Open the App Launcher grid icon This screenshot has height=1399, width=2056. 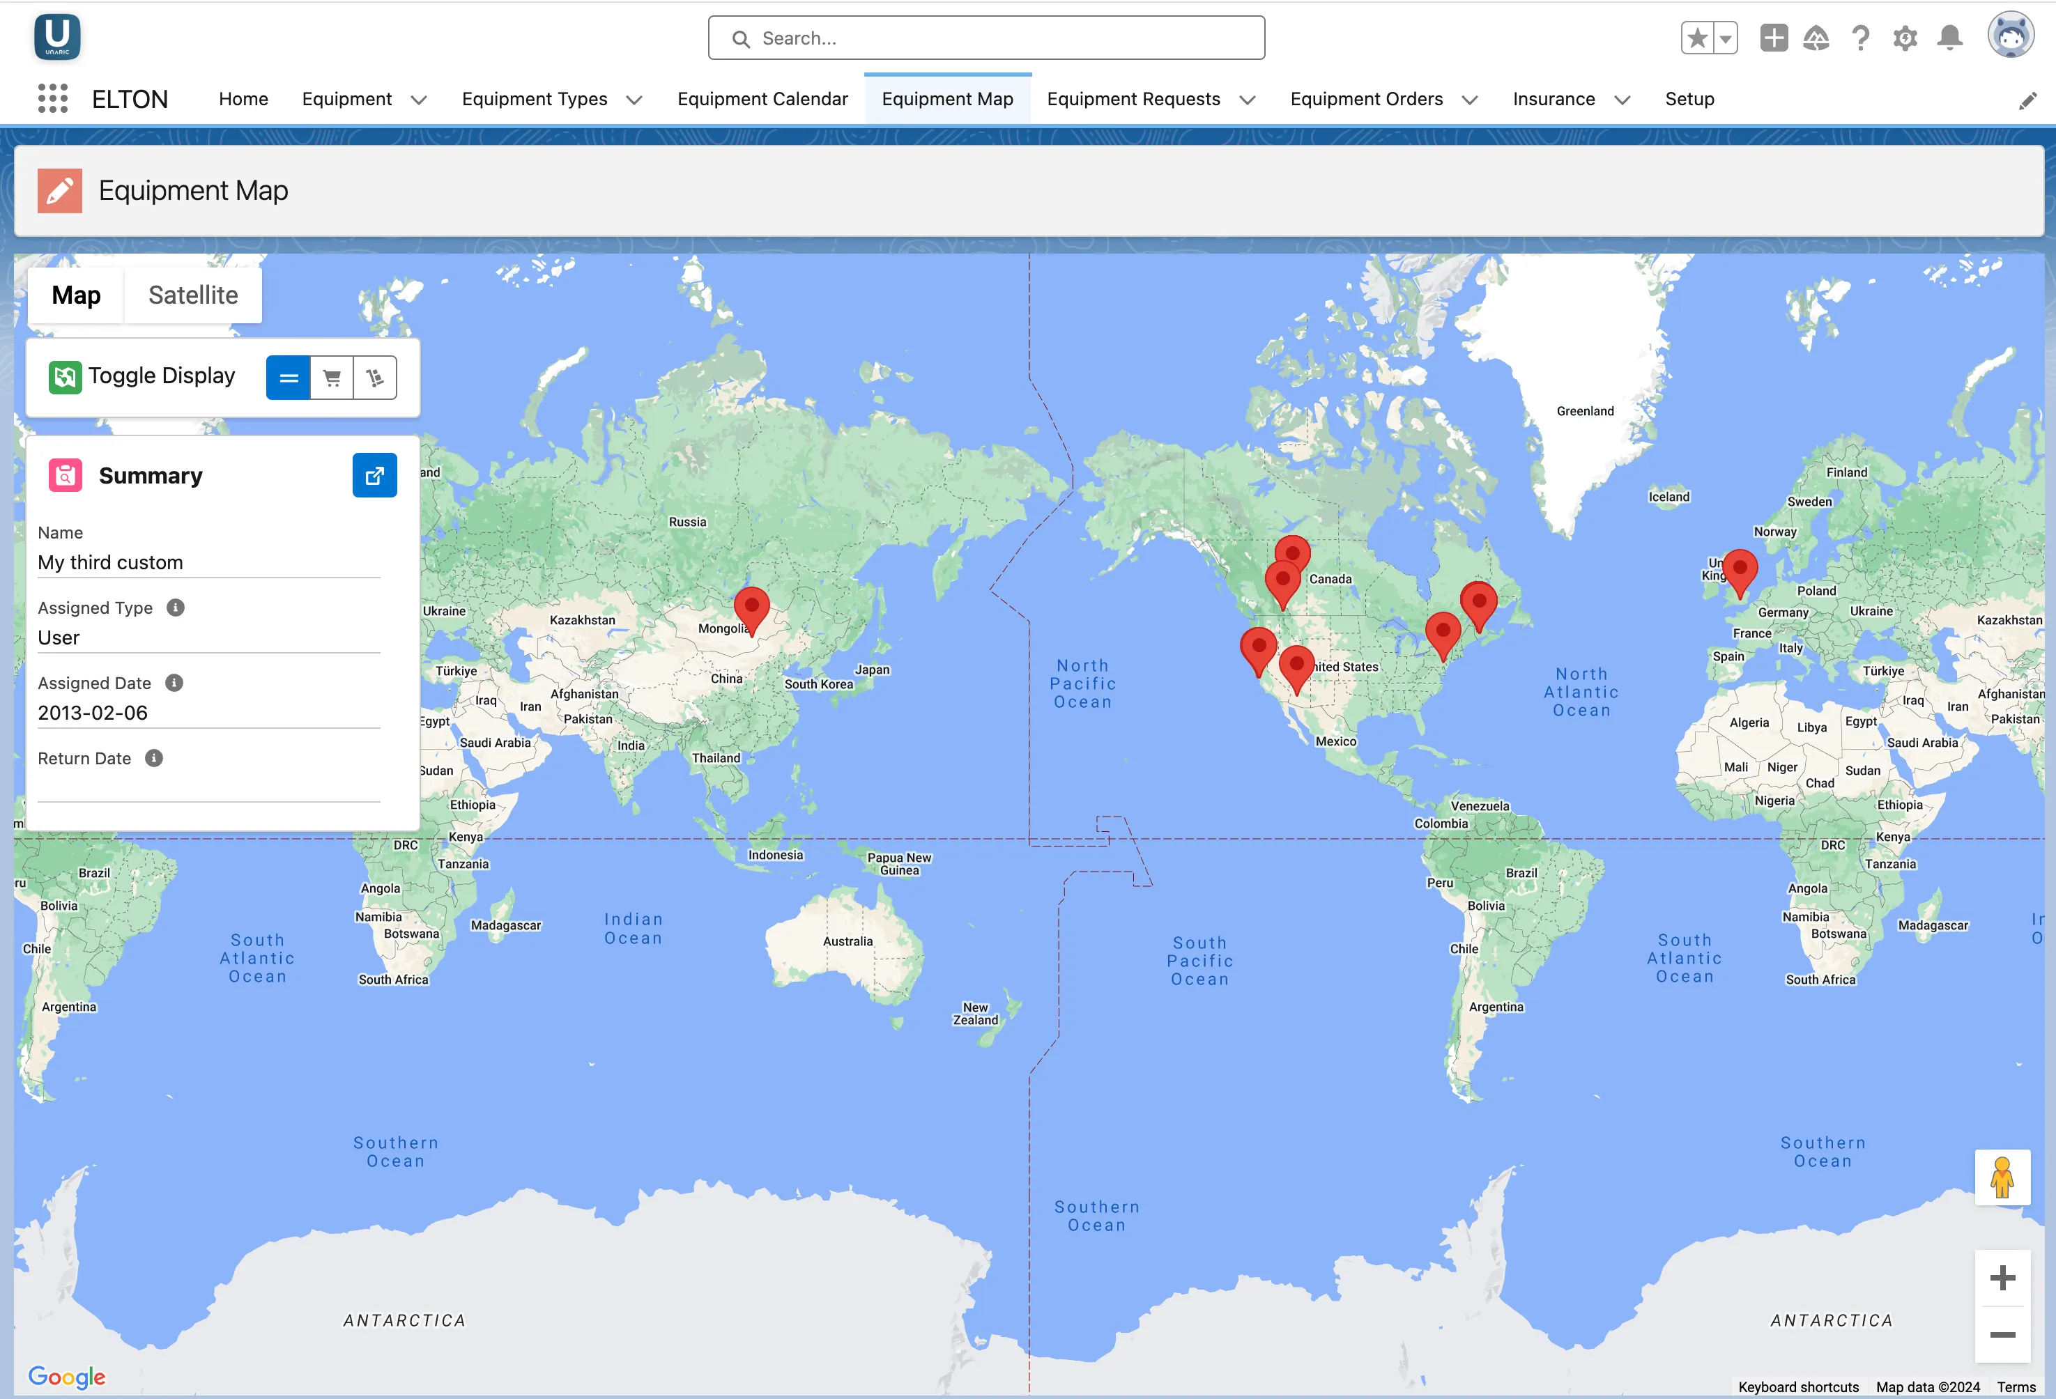(x=53, y=99)
